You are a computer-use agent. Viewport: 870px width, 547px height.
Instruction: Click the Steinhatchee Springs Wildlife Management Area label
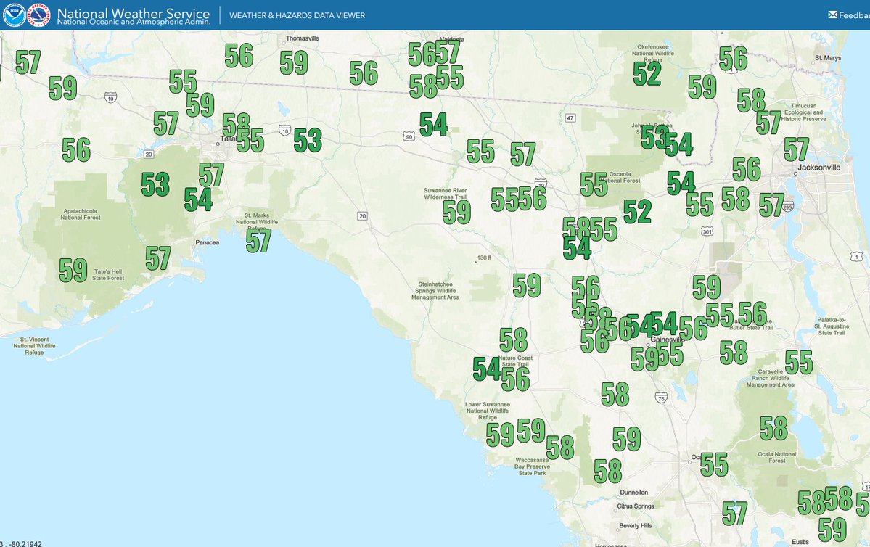435,291
